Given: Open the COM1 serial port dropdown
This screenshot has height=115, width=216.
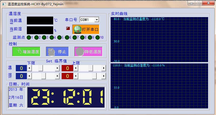Looking at the screenshot, I should tap(97, 20).
